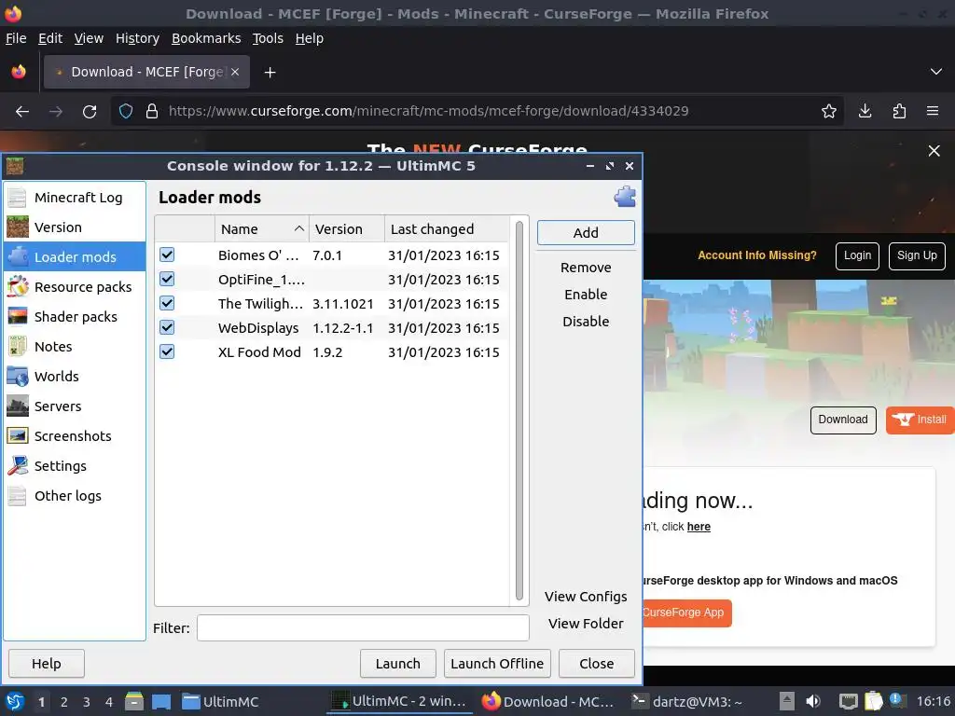The image size is (955, 716).
Task: Click View Folder button
Action: [586, 624]
